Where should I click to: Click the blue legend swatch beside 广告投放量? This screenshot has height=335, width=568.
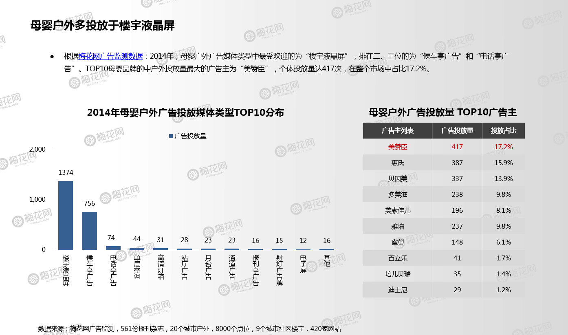[x=171, y=136]
